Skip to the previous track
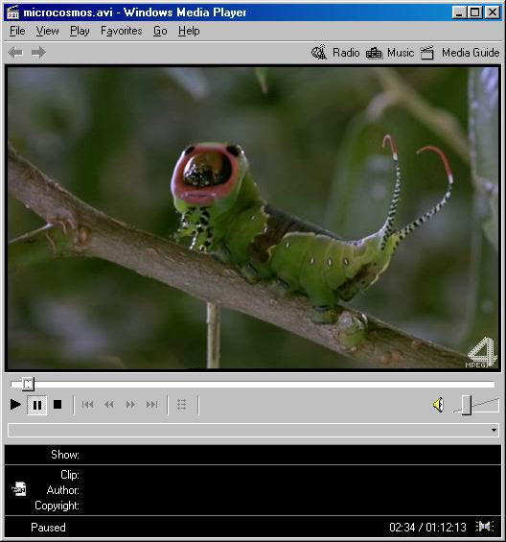This screenshot has height=542, width=506. click(88, 405)
